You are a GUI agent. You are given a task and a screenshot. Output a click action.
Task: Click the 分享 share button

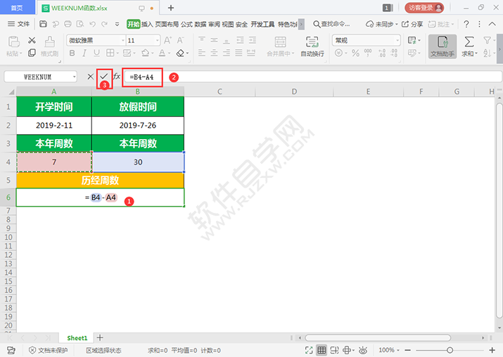413,24
